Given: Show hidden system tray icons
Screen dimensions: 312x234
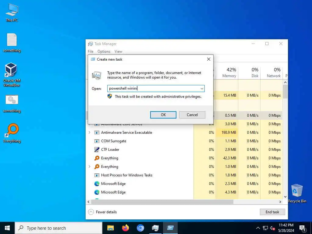Looking at the screenshot, I should 258,228.
